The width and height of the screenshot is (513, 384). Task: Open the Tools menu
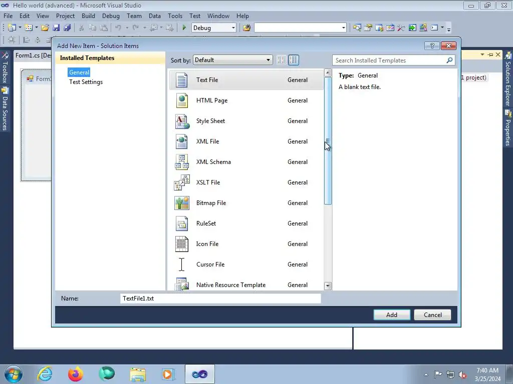coord(175,15)
